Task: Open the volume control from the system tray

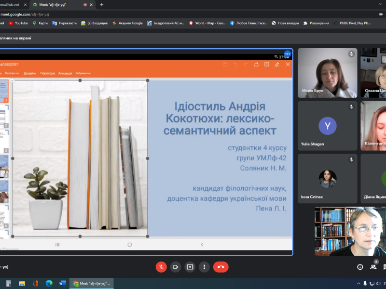Action: (x=378, y=284)
